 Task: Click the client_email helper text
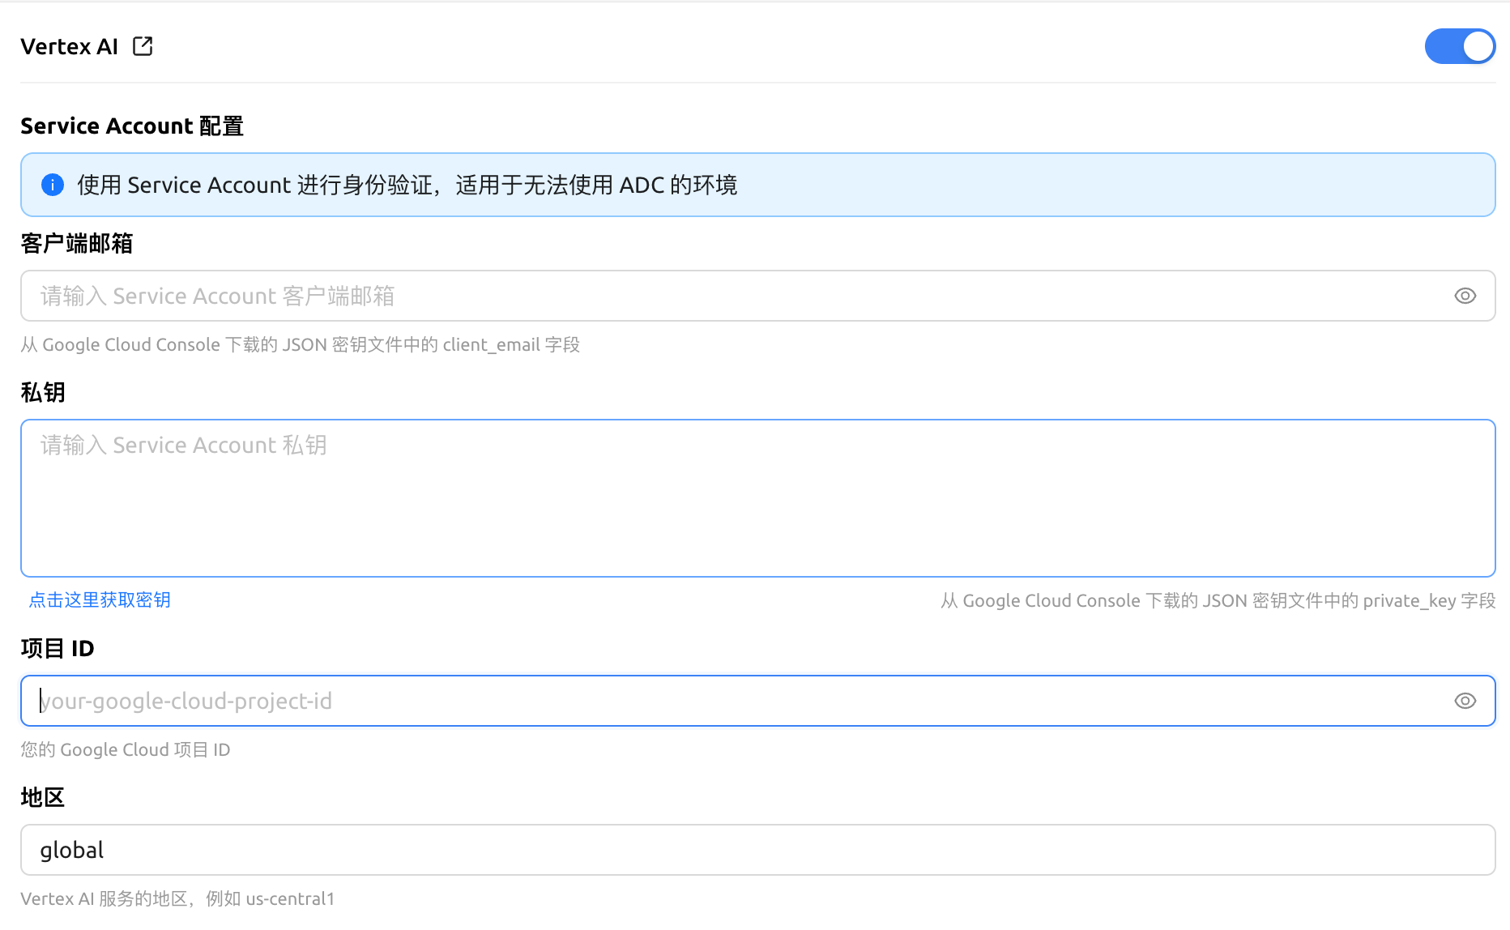coord(300,345)
